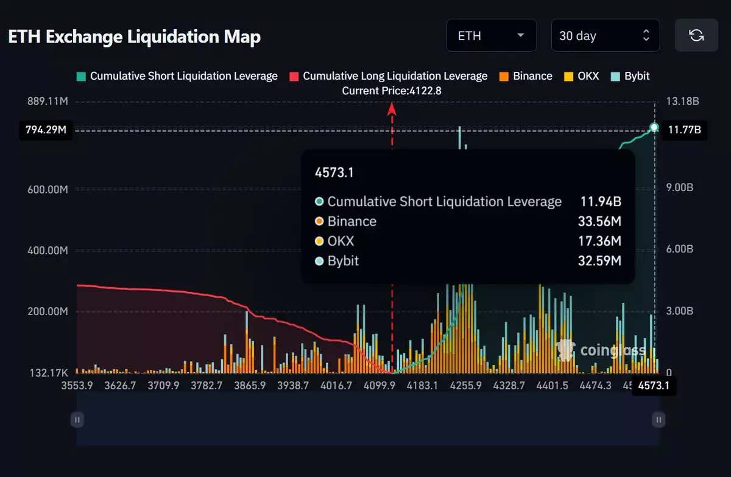The height and width of the screenshot is (477, 731).
Task: Click the ETH Exchange Liquidation Map title
Action: click(x=134, y=37)
